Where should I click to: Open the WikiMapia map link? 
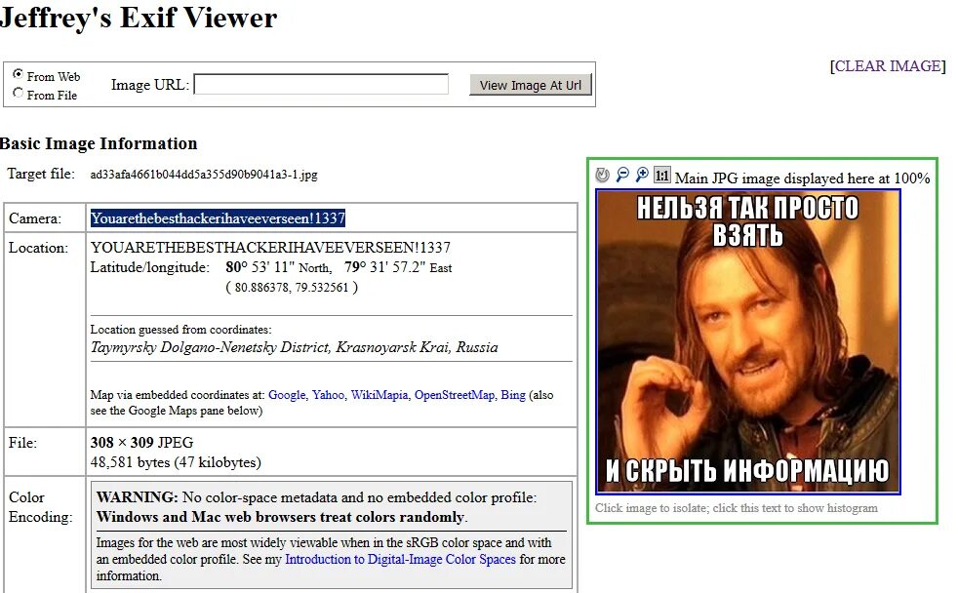pyautogui.click(x=379, y=395)
